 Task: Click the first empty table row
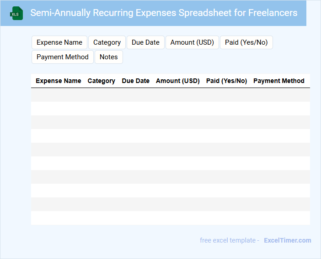[170, 95]
